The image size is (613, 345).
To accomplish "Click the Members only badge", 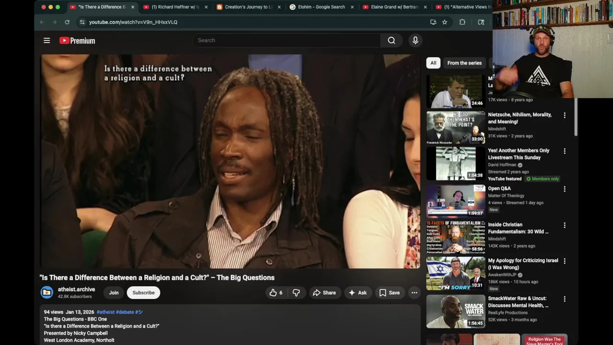I will pos(543,179).
